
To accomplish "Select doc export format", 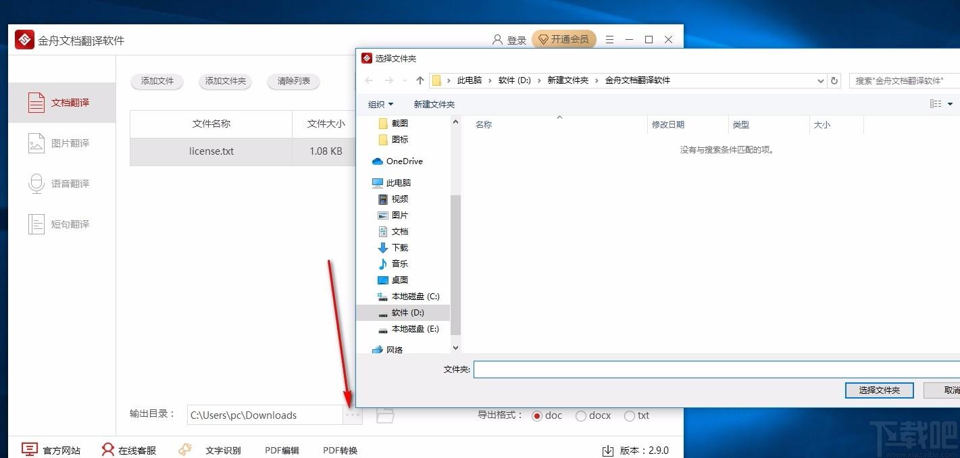I will pos(547,415).
